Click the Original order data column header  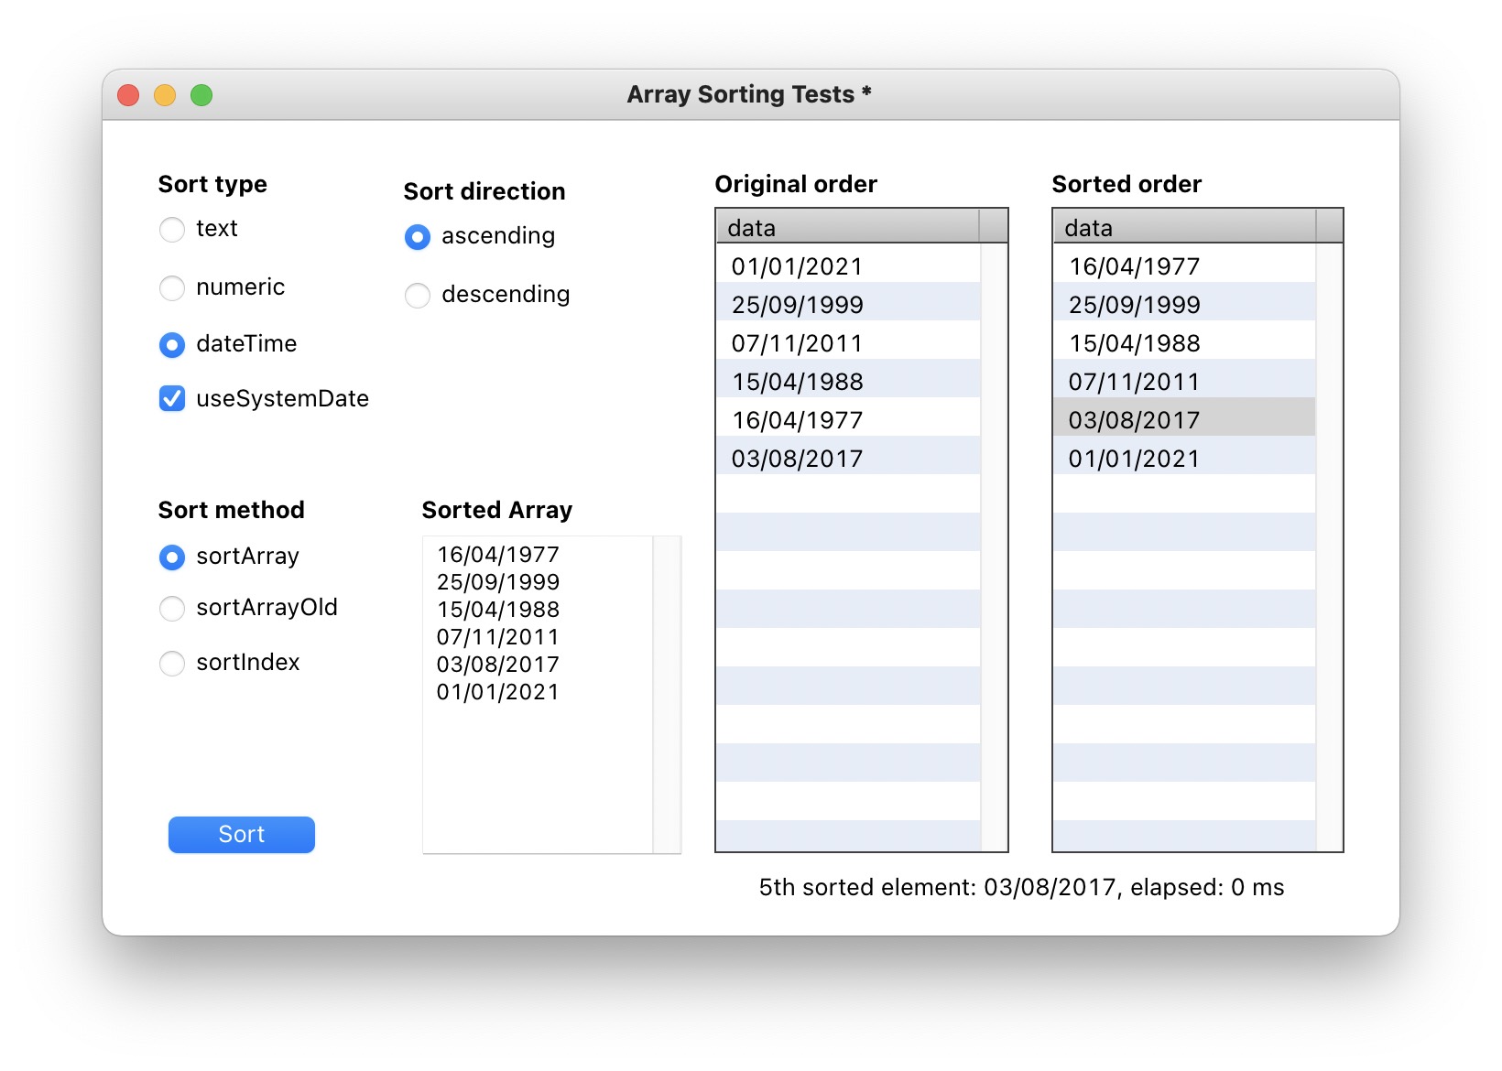(847, 227)
